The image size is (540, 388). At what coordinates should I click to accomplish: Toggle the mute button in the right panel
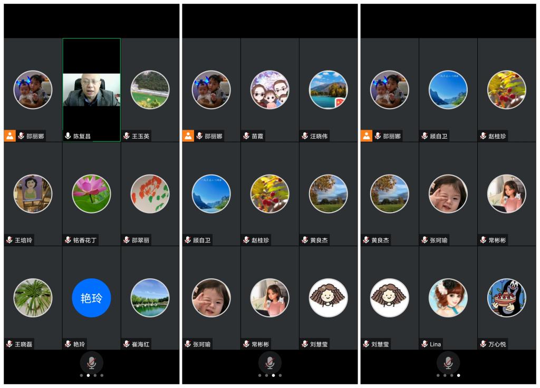(x=448, y=363)
